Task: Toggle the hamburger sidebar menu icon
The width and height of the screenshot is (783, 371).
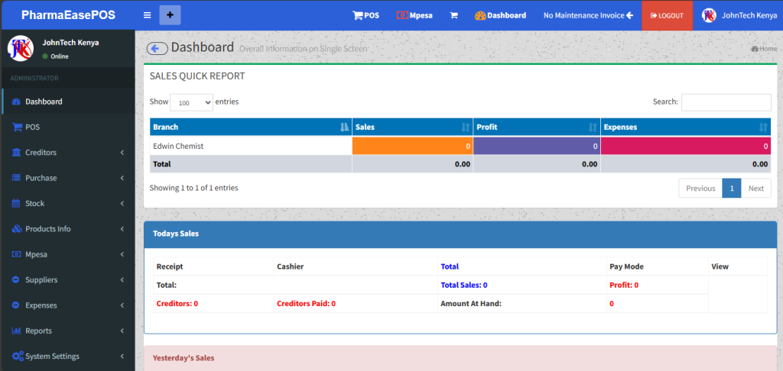Action: click(x=147, y=15)
